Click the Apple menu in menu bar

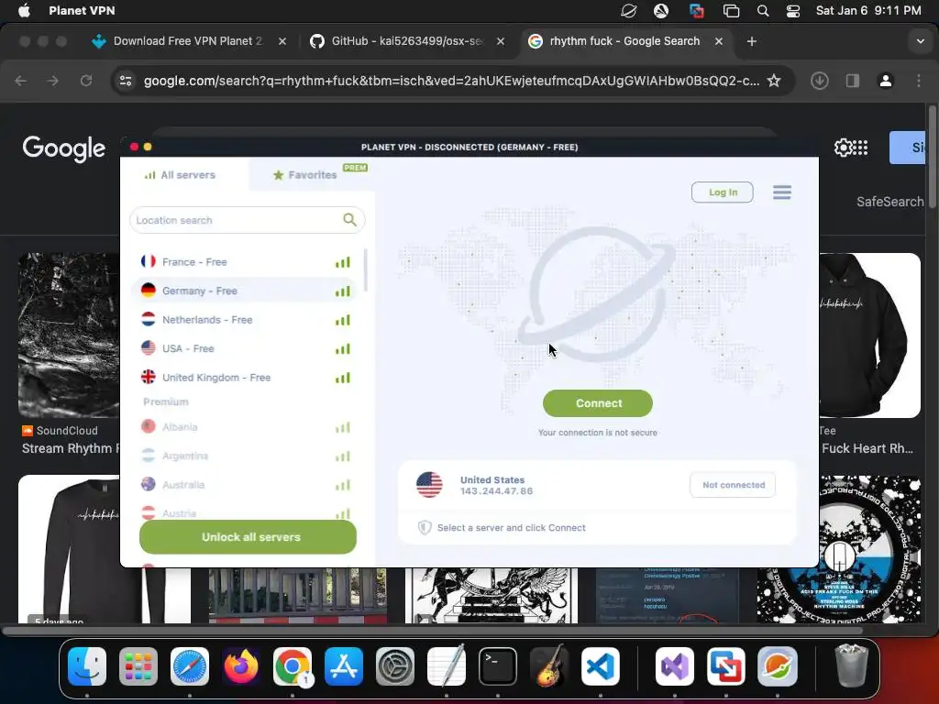tap(24, 11)
